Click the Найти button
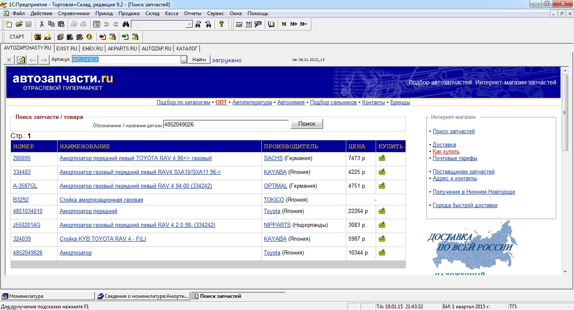The image size is (574, 310). point(198,60)
